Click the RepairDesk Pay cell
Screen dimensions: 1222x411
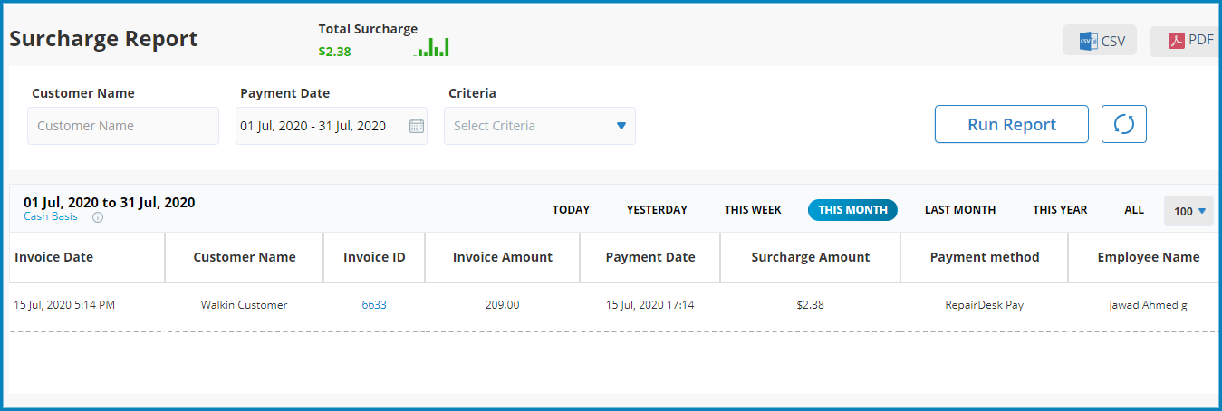(985, 305)
